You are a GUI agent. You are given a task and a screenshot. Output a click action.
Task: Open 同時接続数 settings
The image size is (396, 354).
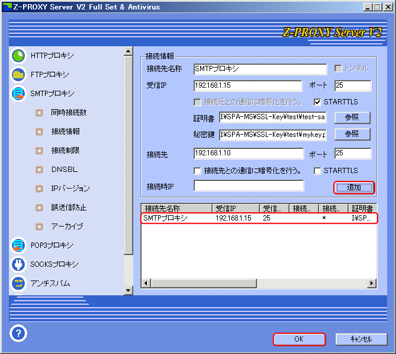click(x=69, y=112)
